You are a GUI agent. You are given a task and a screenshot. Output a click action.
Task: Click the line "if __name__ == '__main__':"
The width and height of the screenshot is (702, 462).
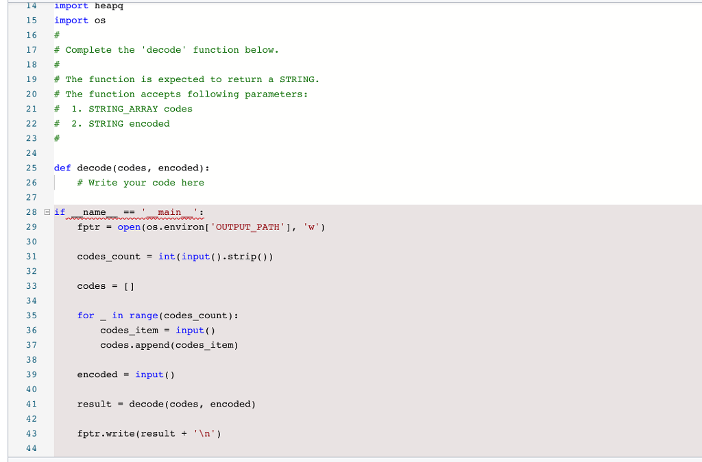pos(129,212)
